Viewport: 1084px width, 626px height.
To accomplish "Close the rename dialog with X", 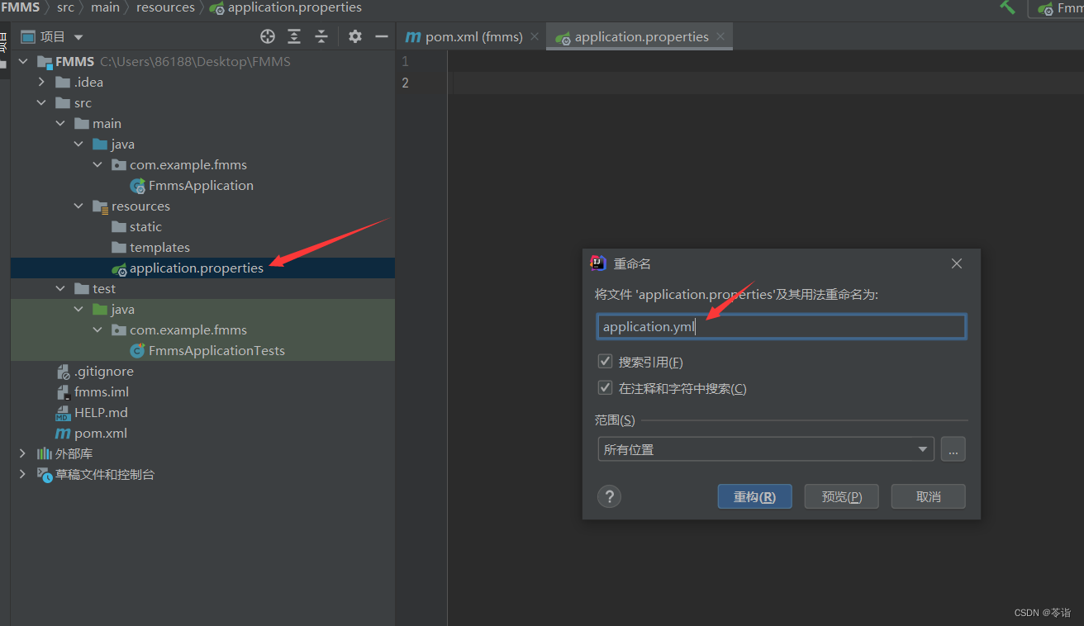I will point(957,263).
